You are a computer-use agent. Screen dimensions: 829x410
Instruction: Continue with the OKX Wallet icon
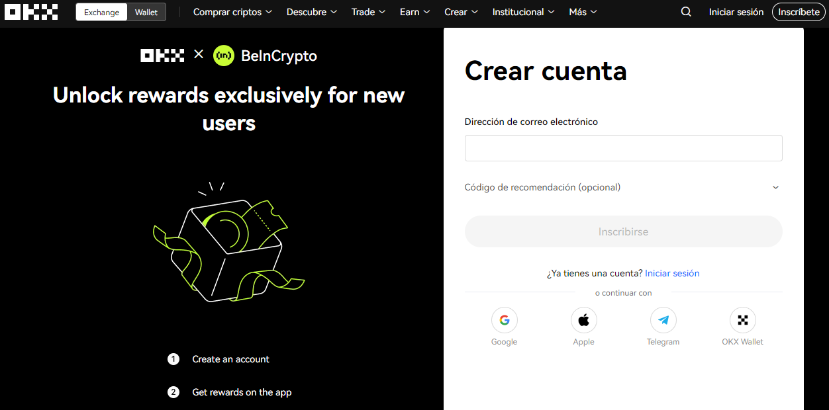(x=743, y=321)
